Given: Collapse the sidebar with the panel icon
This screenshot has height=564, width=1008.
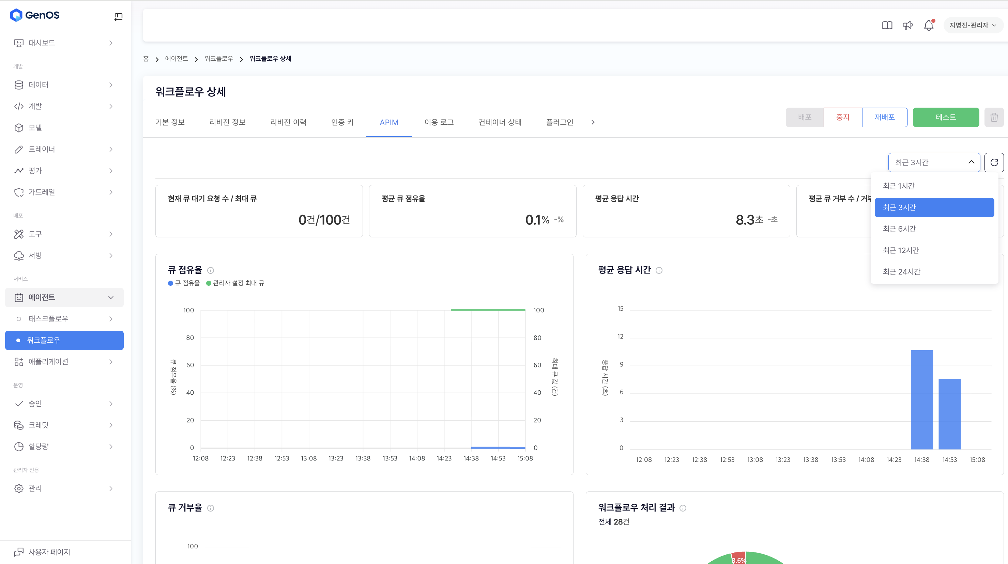Looking at the screenshot, I should coord(118,17).
